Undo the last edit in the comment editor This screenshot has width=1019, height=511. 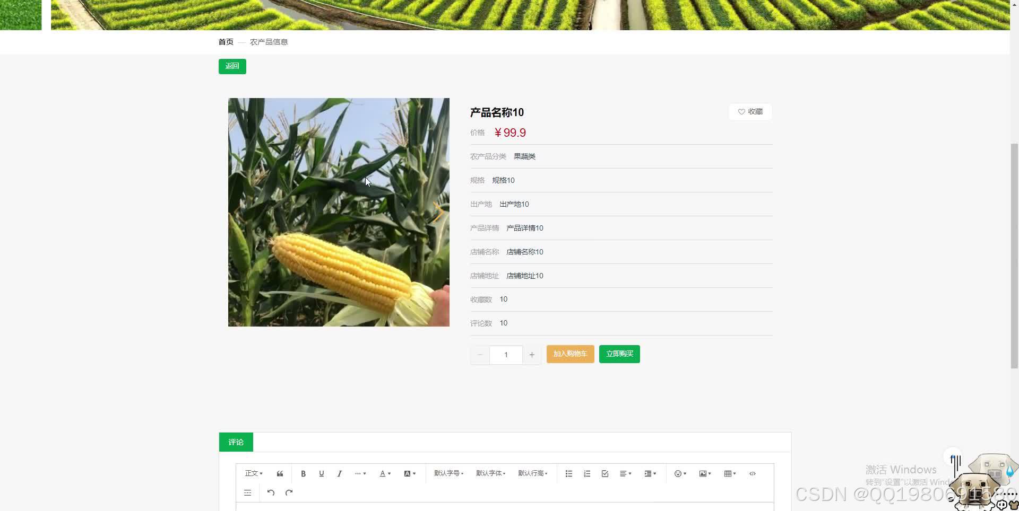[271, 492]
